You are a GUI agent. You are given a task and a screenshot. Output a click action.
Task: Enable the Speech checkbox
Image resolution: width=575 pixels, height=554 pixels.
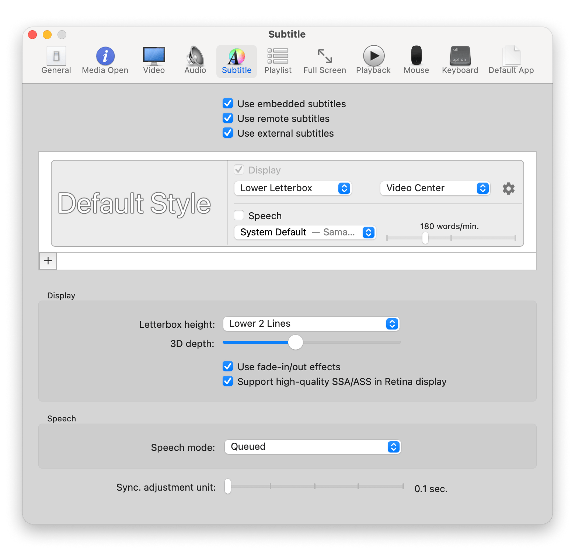coord(239,215)
